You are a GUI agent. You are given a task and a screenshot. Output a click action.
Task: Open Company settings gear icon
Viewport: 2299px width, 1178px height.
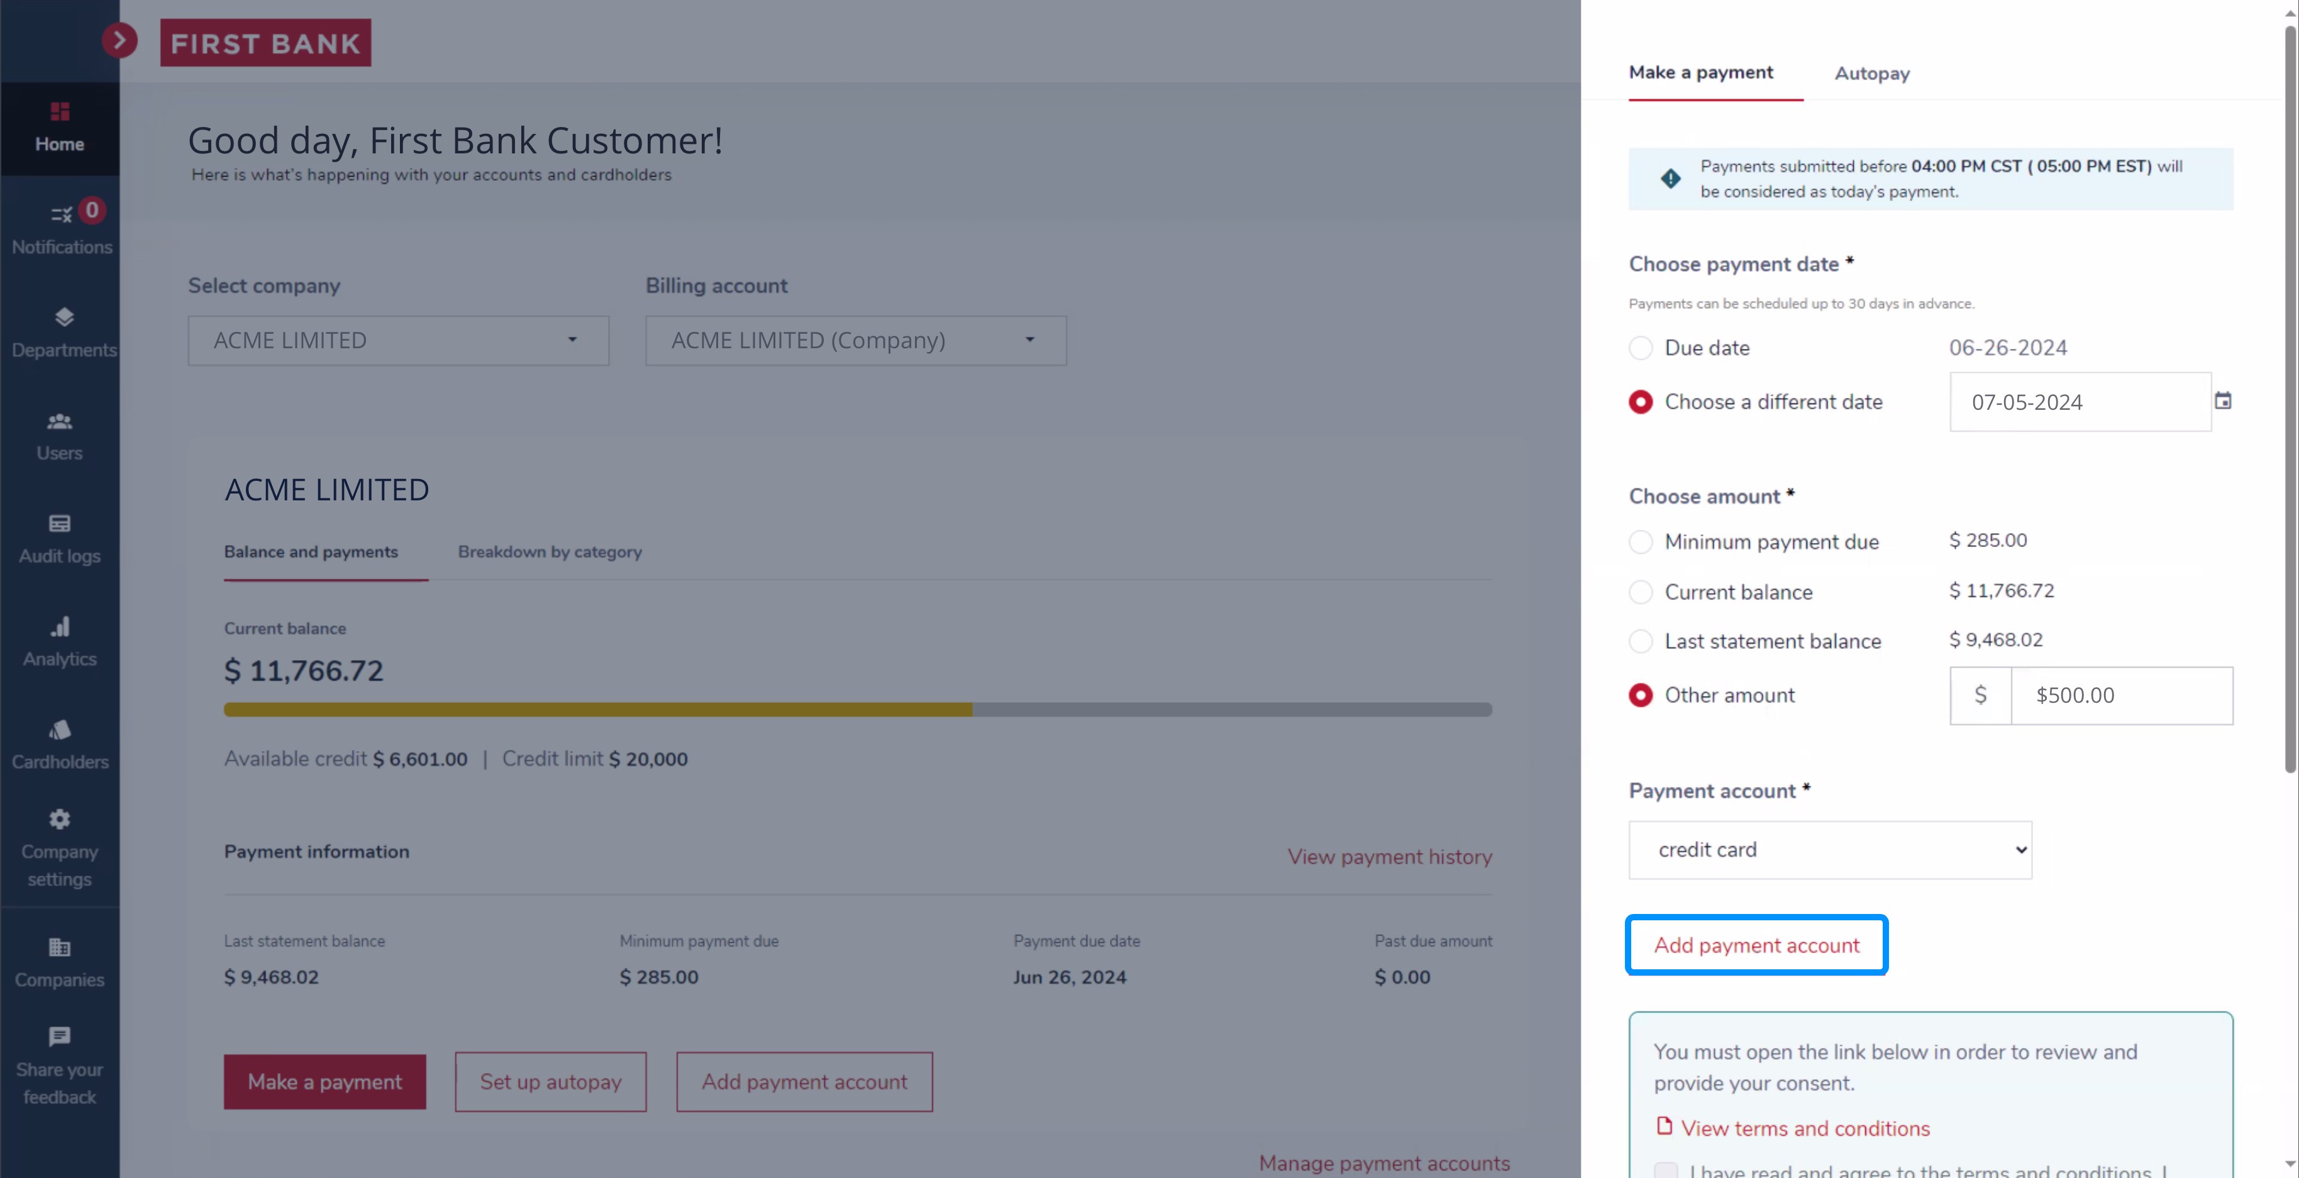tap(60, 819)
